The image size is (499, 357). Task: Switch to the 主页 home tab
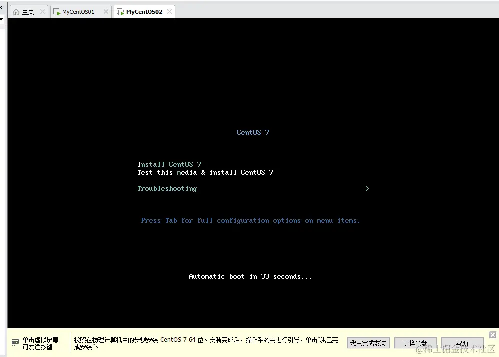[28, 12]
